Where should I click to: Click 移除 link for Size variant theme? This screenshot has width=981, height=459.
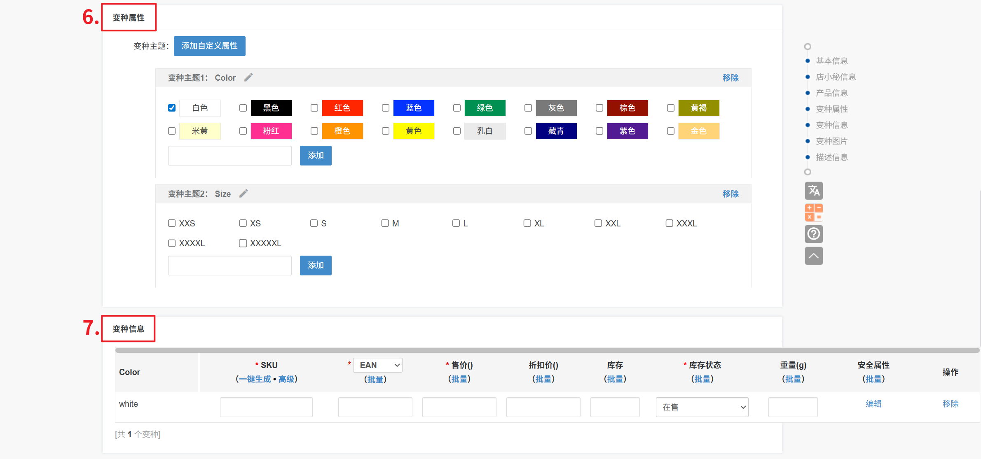pyautogui.click(x=730, y=193)
